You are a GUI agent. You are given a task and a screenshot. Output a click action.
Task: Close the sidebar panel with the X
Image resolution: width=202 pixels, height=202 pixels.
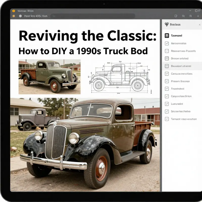tap(200, 24)
